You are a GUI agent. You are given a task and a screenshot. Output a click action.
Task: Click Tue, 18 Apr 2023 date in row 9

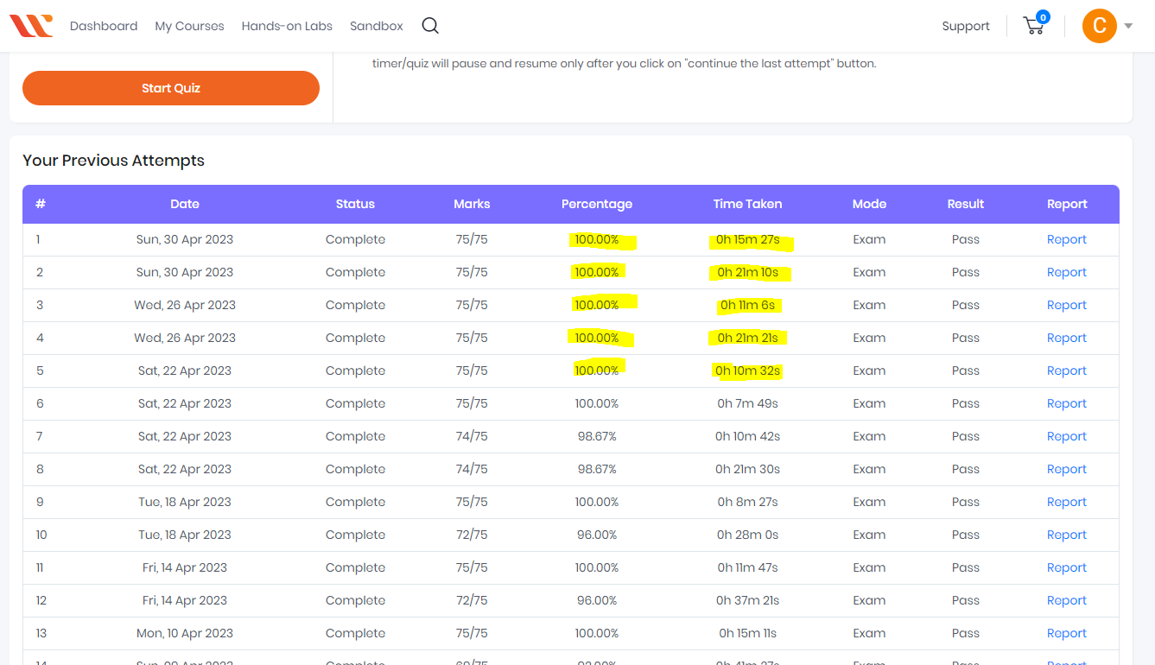(185, 502)
